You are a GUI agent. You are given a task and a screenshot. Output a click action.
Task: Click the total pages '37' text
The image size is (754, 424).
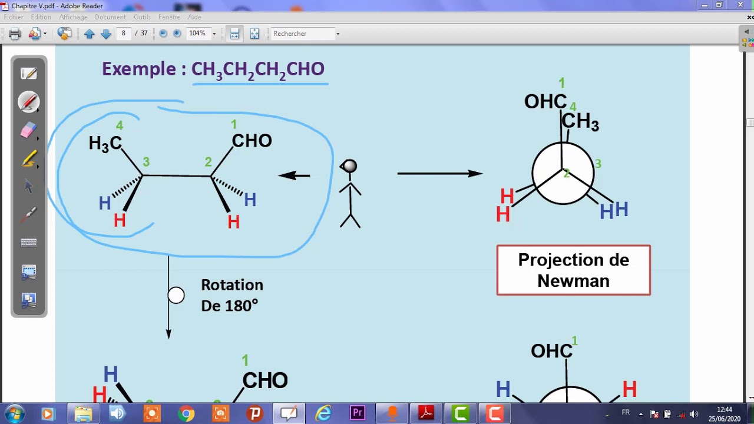[144, 34]
